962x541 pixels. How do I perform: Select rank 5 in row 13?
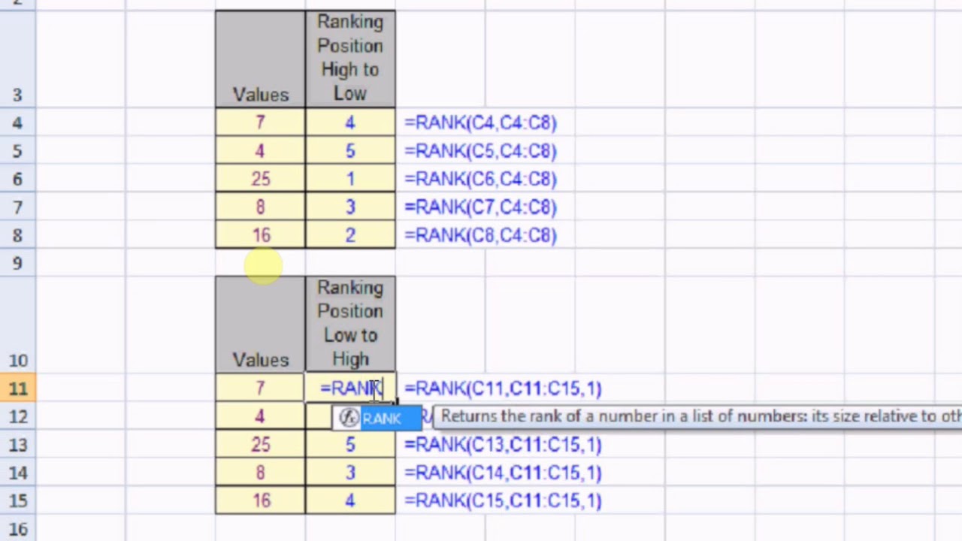pyautogui.click(x=350, y=445)
